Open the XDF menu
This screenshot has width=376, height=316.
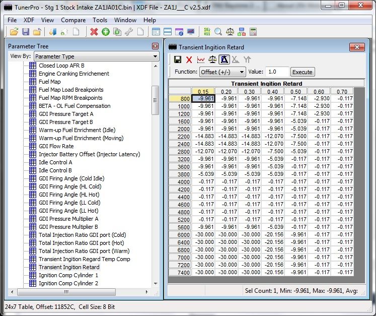pos(29,20)
